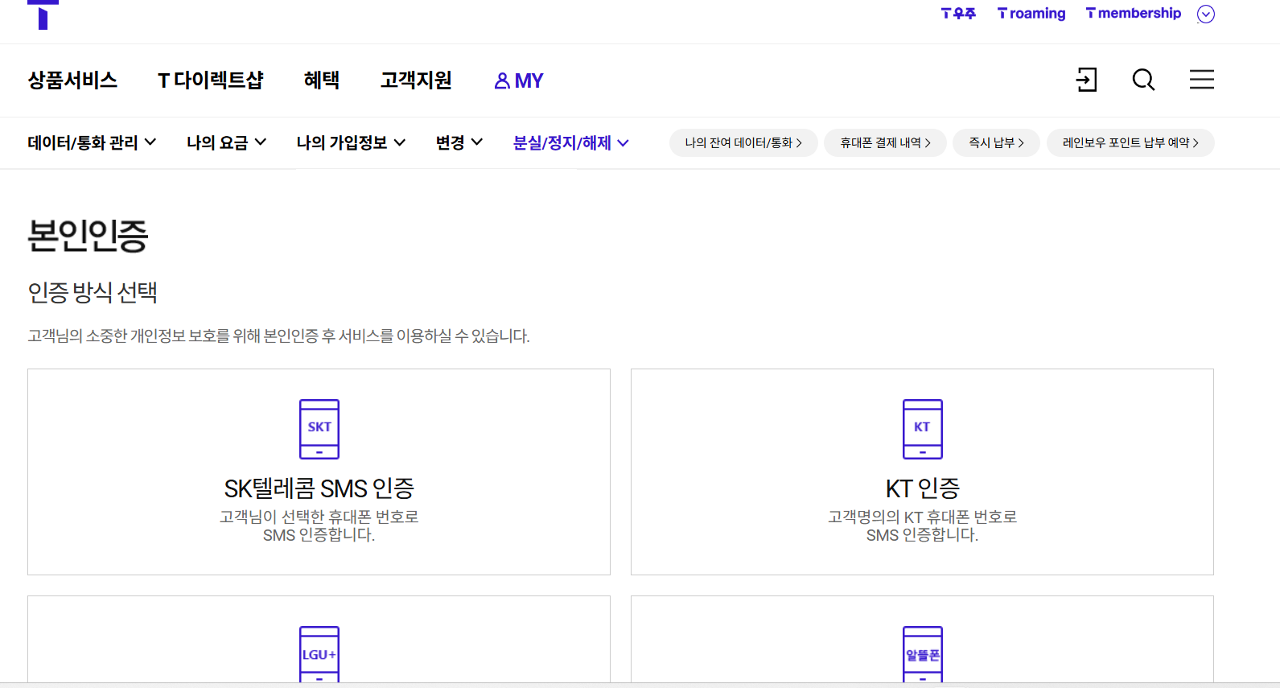Viewport: 1280px width, 688px height.
Task: Open the 고객지원 menu
Action: point(416,80)
